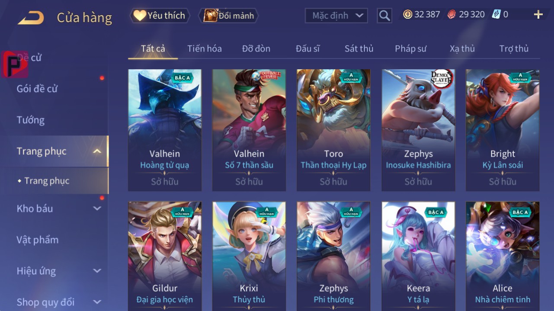Select the Sát thủ filter tab
Image resolution: width=554 pixels, height=311 pixels.
tap(359, 48)
